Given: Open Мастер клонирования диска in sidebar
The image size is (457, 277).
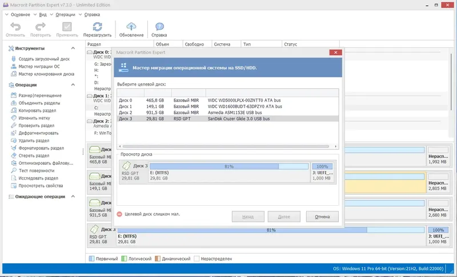Looking at the screenshot, I should click(x=46, y=74).
